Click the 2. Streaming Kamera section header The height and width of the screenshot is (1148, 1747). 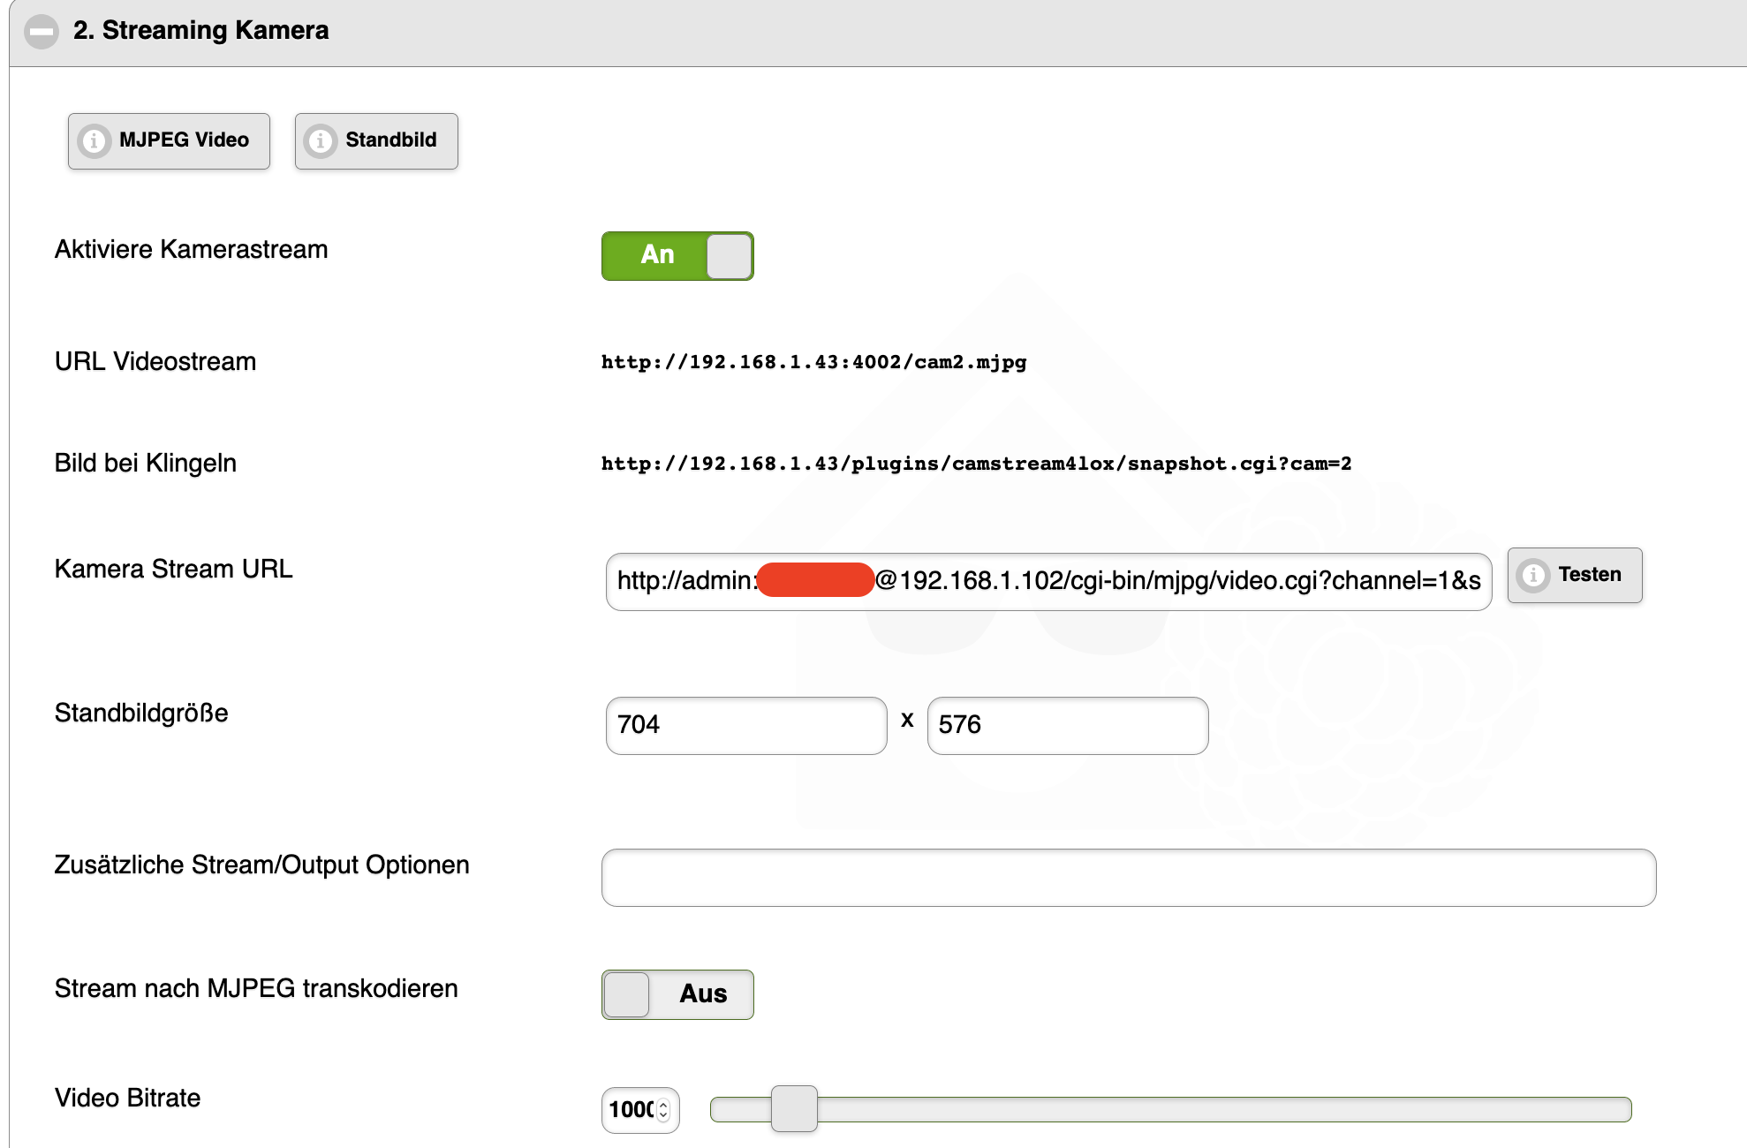pyautogui.click(x=201, y=31)
